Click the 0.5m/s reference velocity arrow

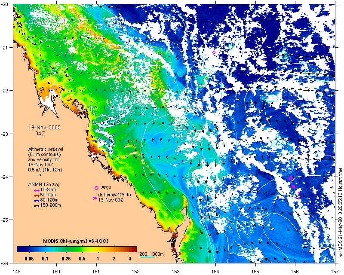pyautogui.click(x=38, y=175)
